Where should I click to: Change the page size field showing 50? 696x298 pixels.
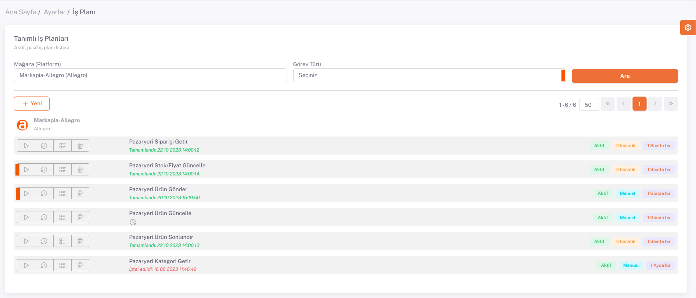click(x=589, y=105)
